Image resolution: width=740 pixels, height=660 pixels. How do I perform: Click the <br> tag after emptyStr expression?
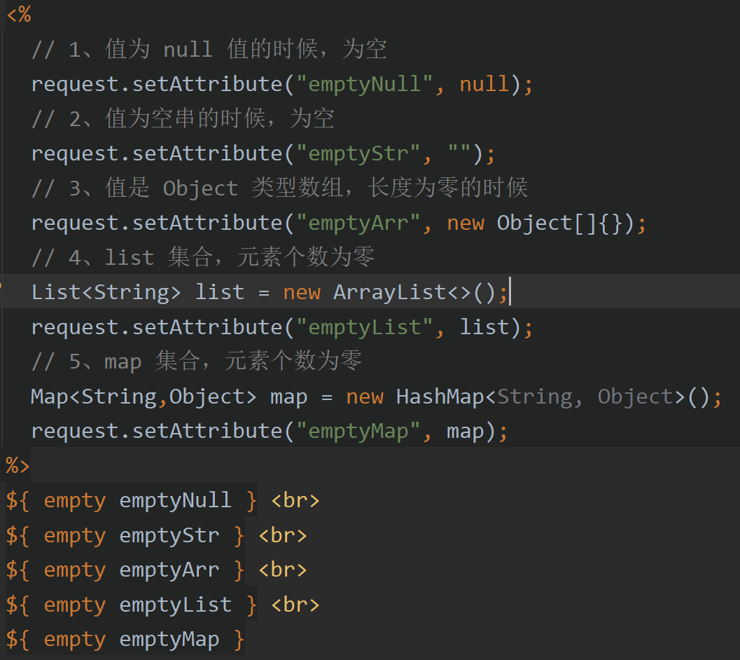[283, 536]
